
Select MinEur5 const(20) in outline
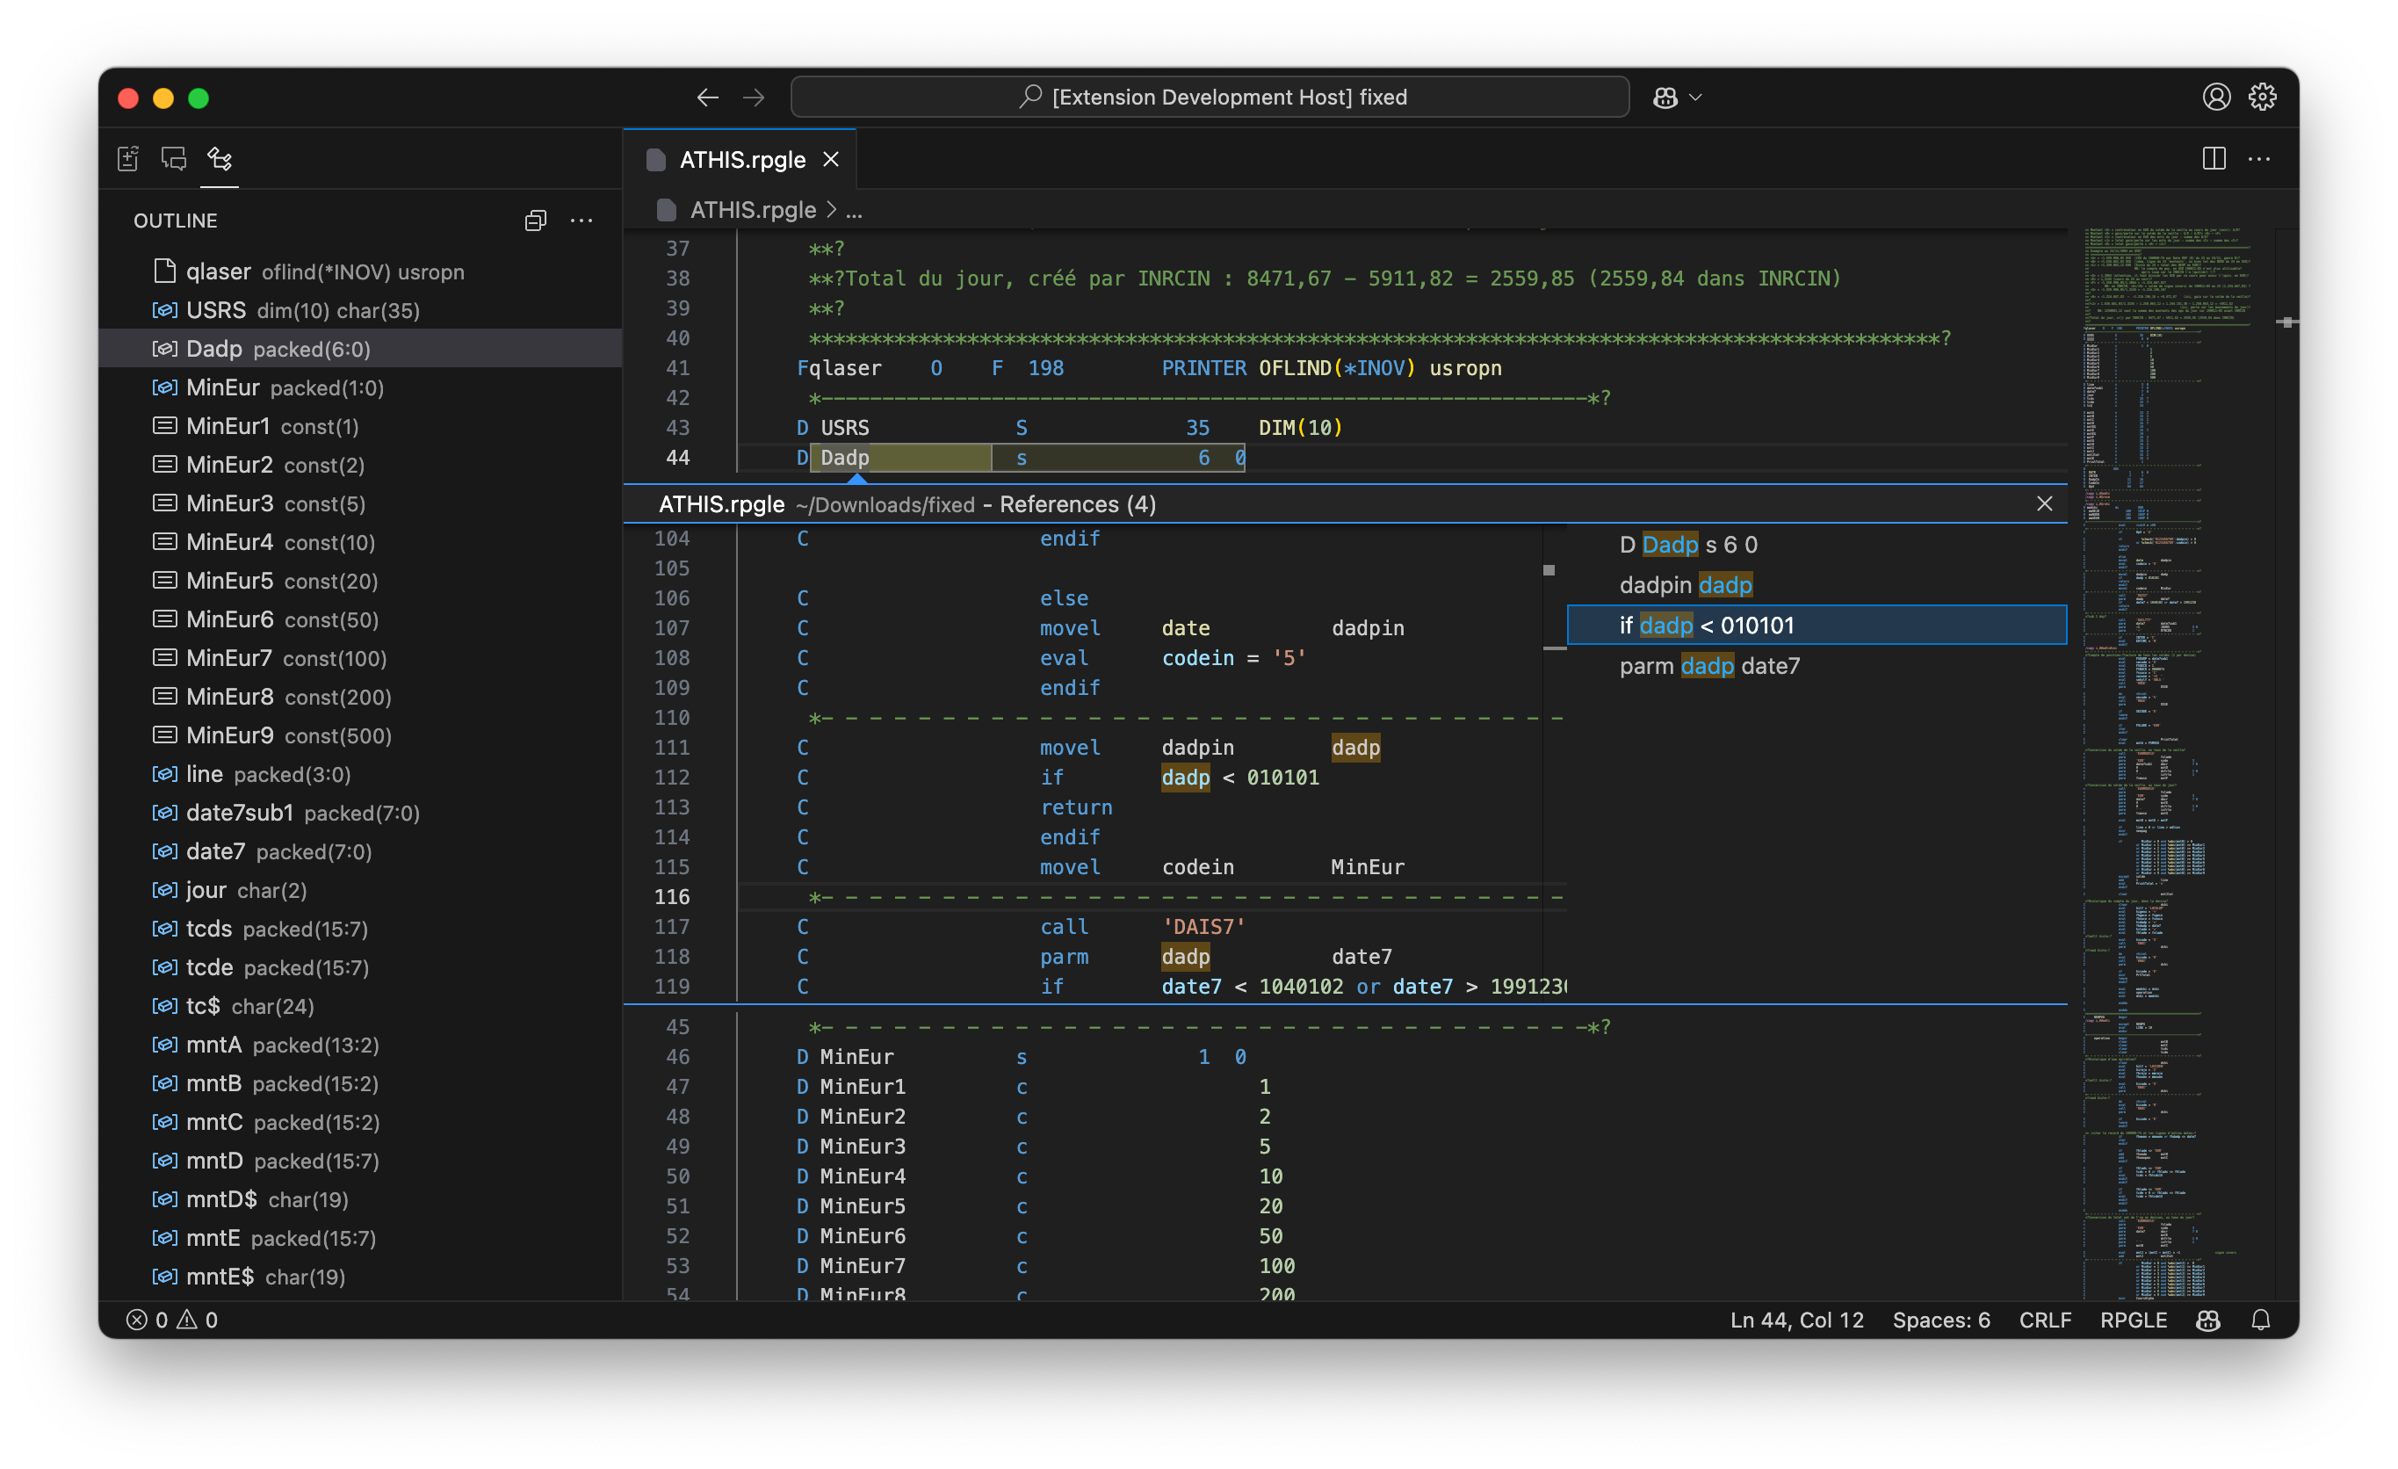coord(360,581)
